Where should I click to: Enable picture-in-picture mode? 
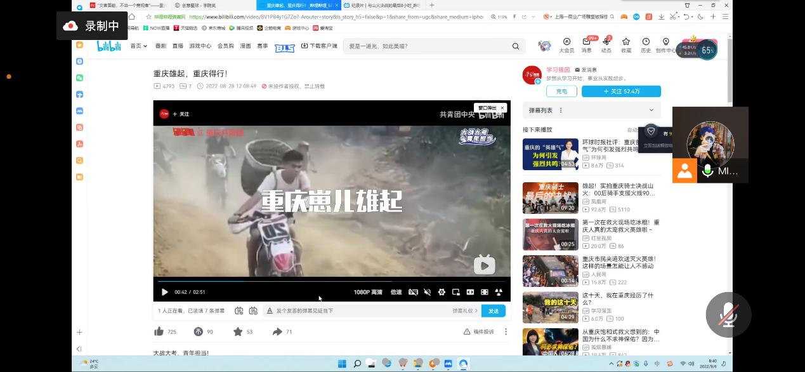coord(455,292)
